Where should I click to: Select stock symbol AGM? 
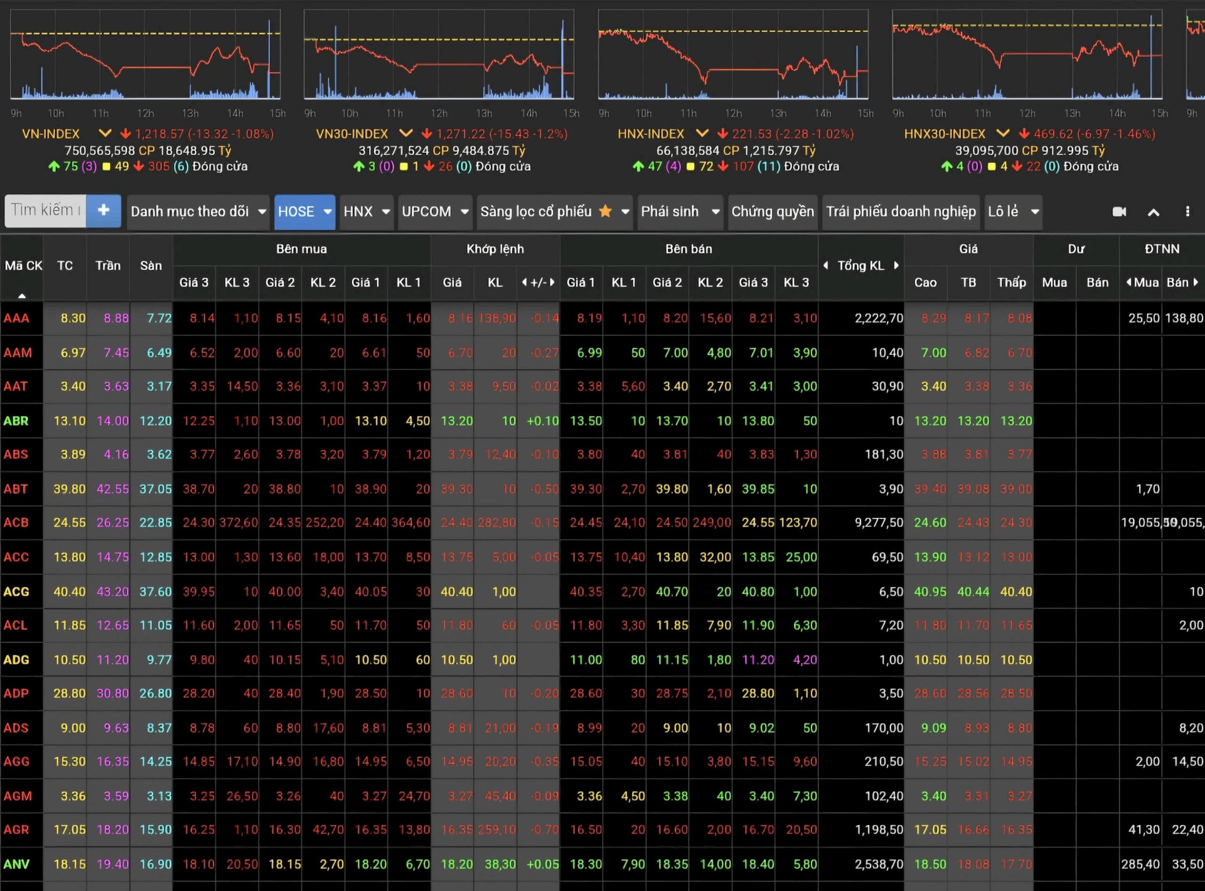18,796
